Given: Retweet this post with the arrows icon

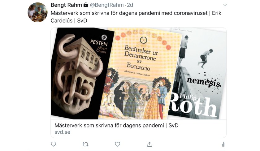Looking at the screenshot, I should [85, 145].
